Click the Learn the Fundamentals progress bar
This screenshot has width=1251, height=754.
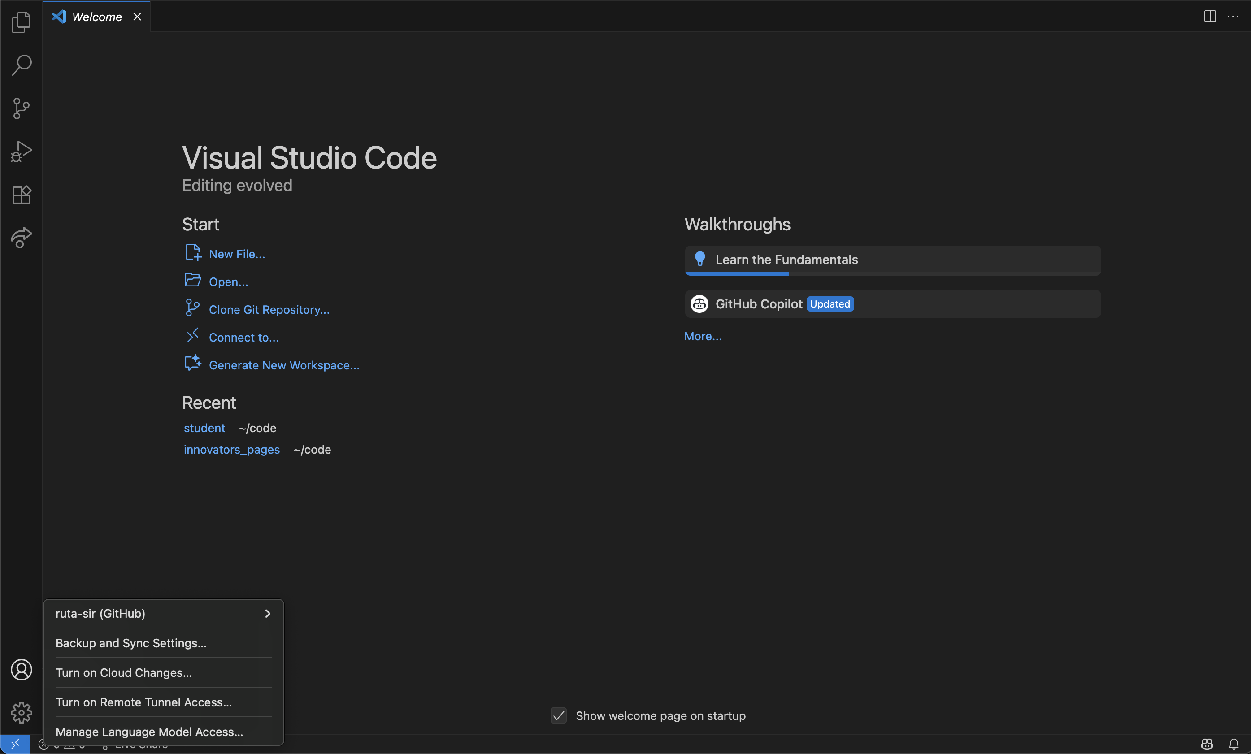(x=893, y=274)
